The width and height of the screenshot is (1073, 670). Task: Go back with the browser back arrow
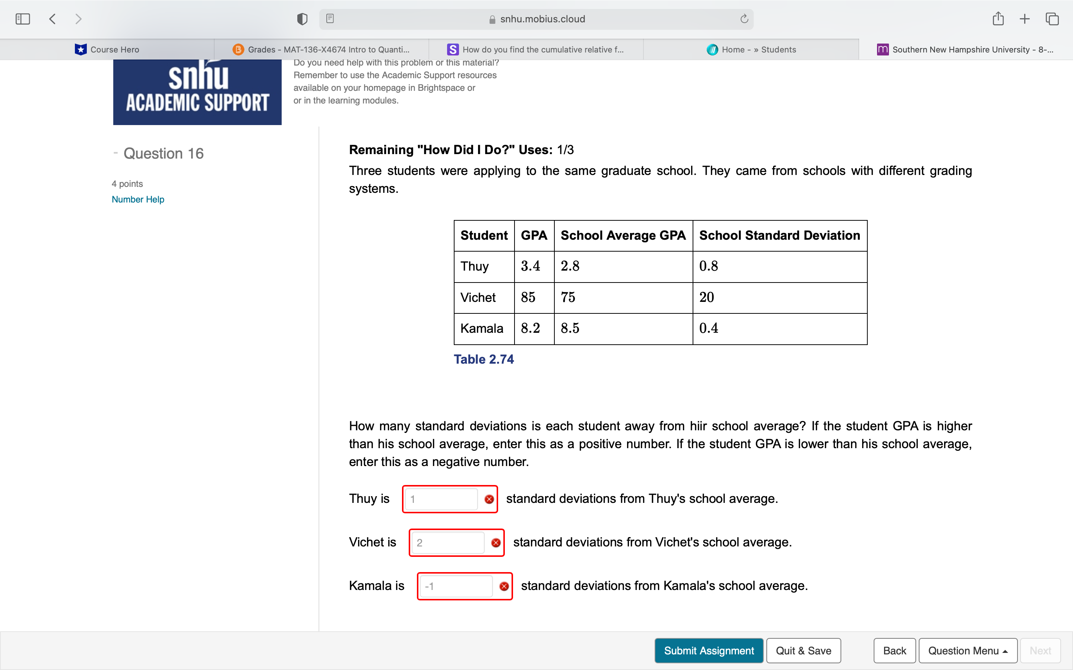click(x=53, y=19)
